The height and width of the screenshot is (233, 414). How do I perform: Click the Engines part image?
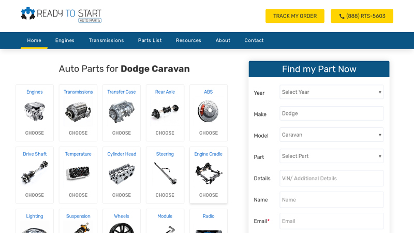point(35,111)
